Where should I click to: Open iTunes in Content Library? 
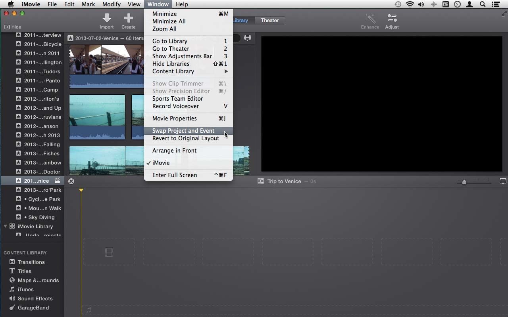click(25, 289)
